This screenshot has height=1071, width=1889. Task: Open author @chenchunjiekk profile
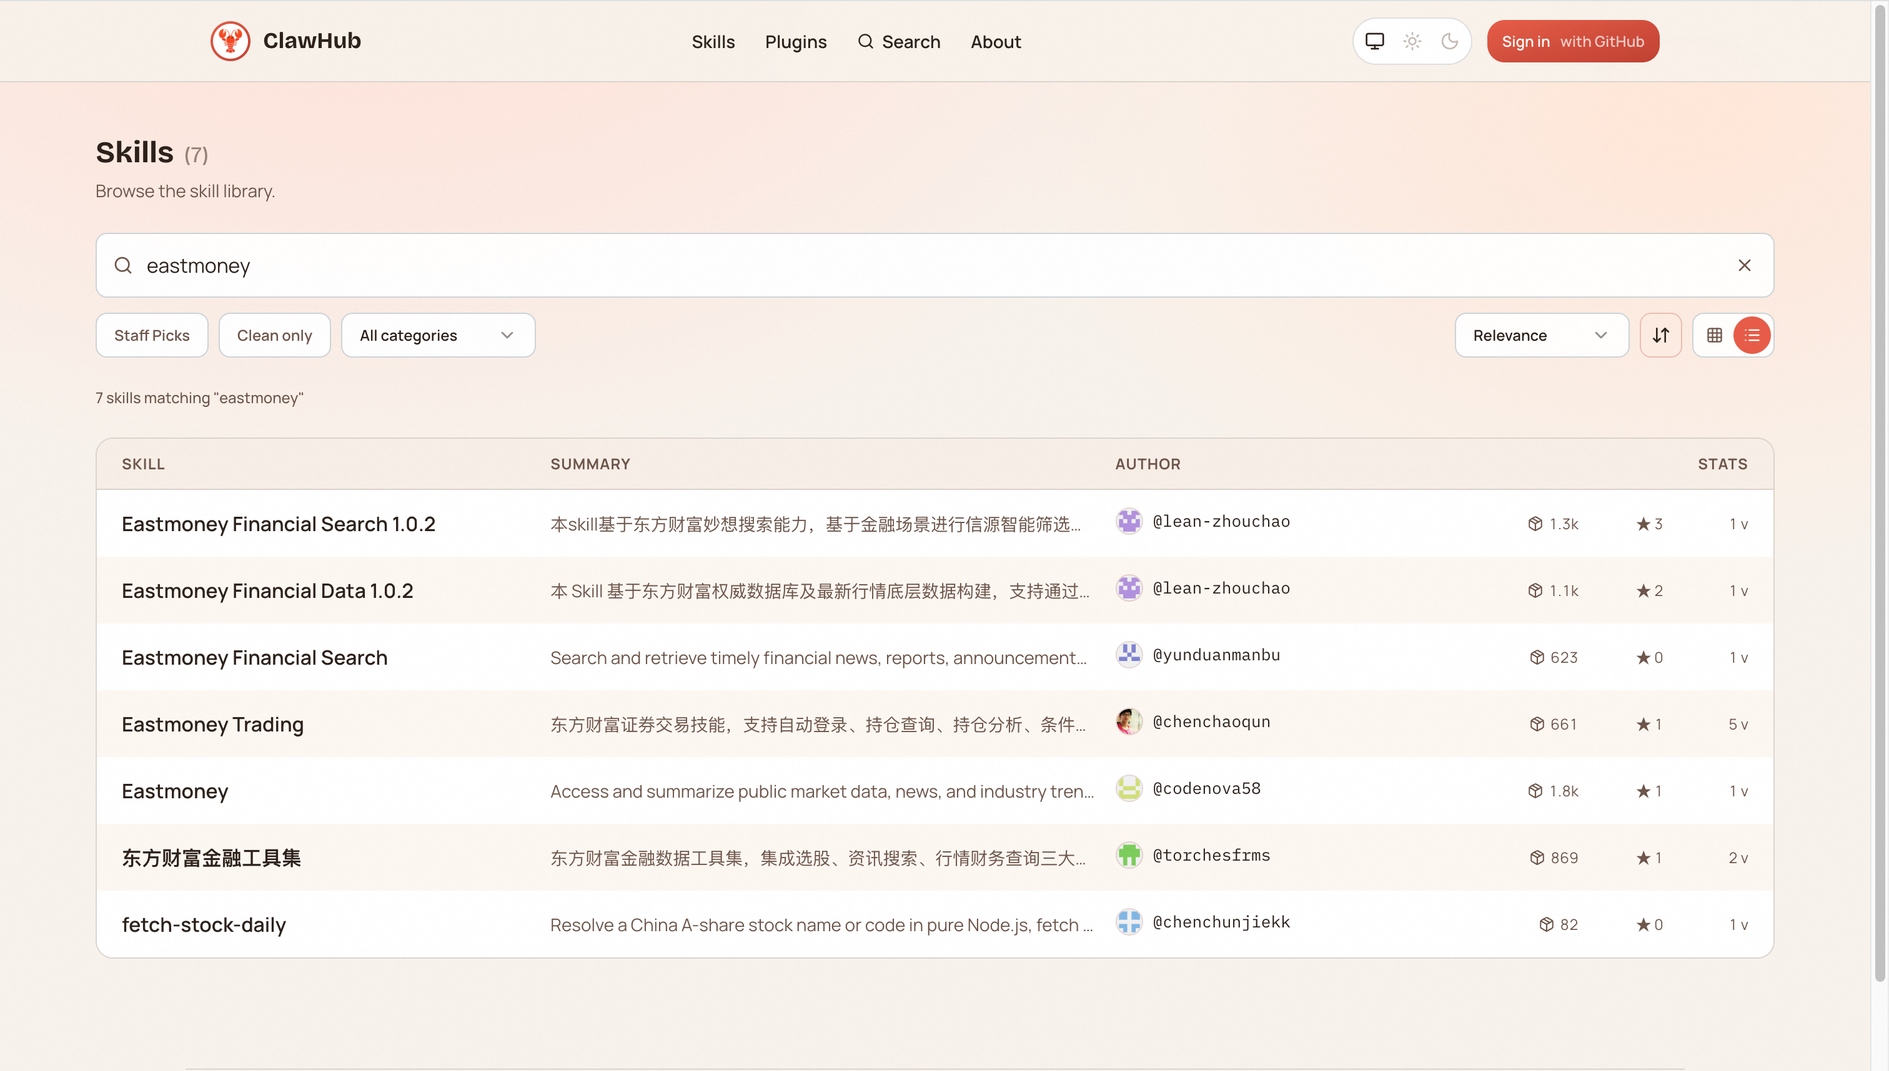pos(1221,922)
